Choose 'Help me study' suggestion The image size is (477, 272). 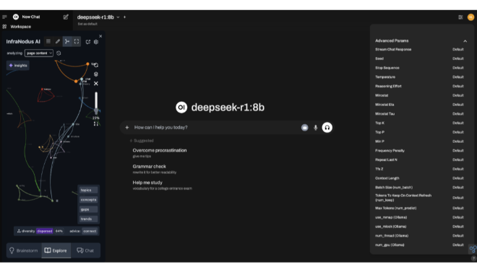162,185
